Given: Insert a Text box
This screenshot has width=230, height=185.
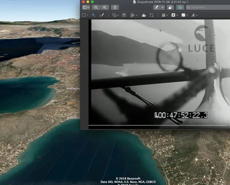Looking at the screenshot, I should [124, 15].
